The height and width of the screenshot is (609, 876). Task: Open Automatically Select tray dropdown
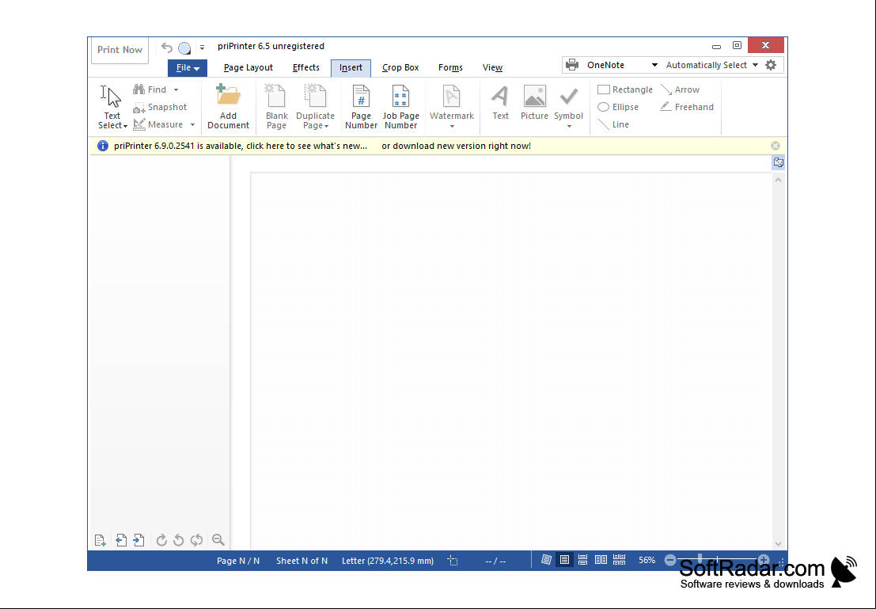[x=755, y=65]
